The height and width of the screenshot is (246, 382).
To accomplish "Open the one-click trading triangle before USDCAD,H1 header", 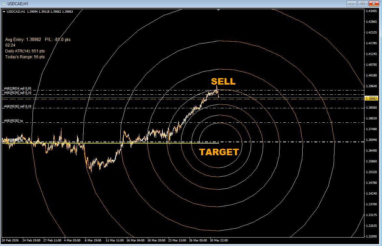I will click(x=4, y=12).
